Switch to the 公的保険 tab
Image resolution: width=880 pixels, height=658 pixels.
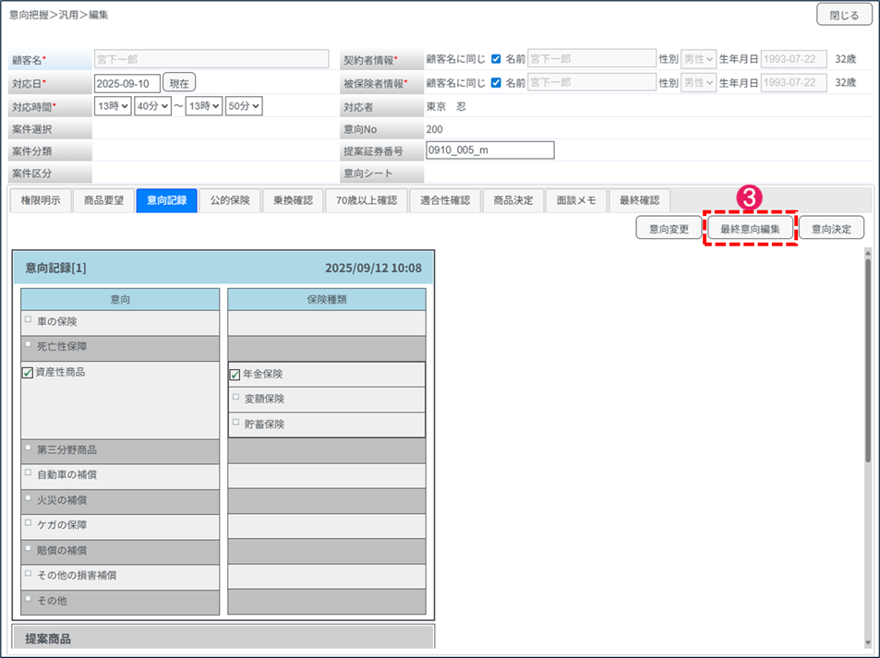pos(229,201)
